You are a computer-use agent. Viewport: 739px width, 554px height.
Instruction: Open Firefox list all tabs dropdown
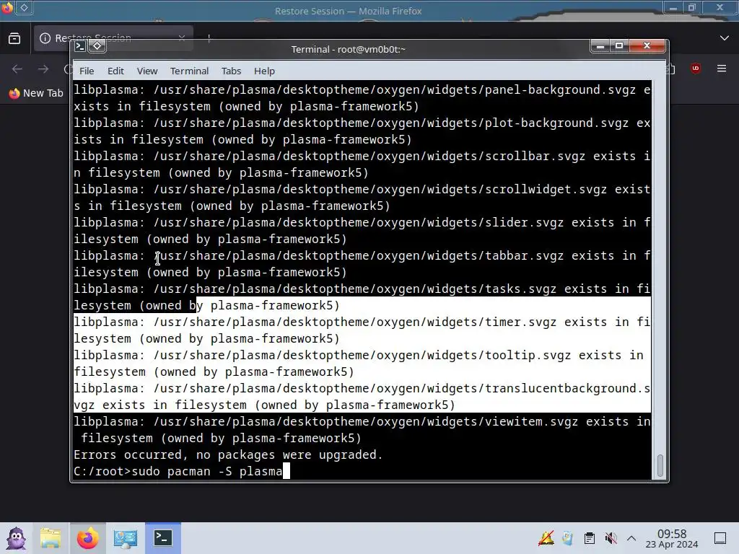725,38
